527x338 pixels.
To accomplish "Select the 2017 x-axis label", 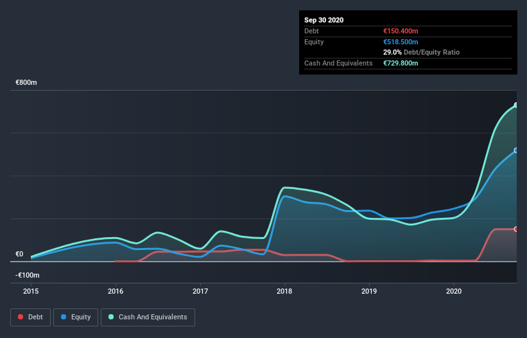I will pyautogui.click(x=200, y=291).
